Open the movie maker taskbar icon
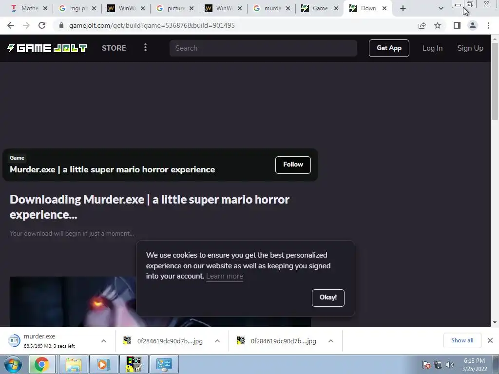 pos(134,364)
